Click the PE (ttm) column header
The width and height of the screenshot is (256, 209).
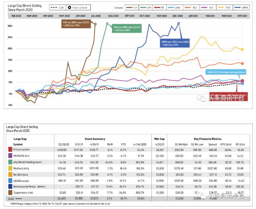240,144
